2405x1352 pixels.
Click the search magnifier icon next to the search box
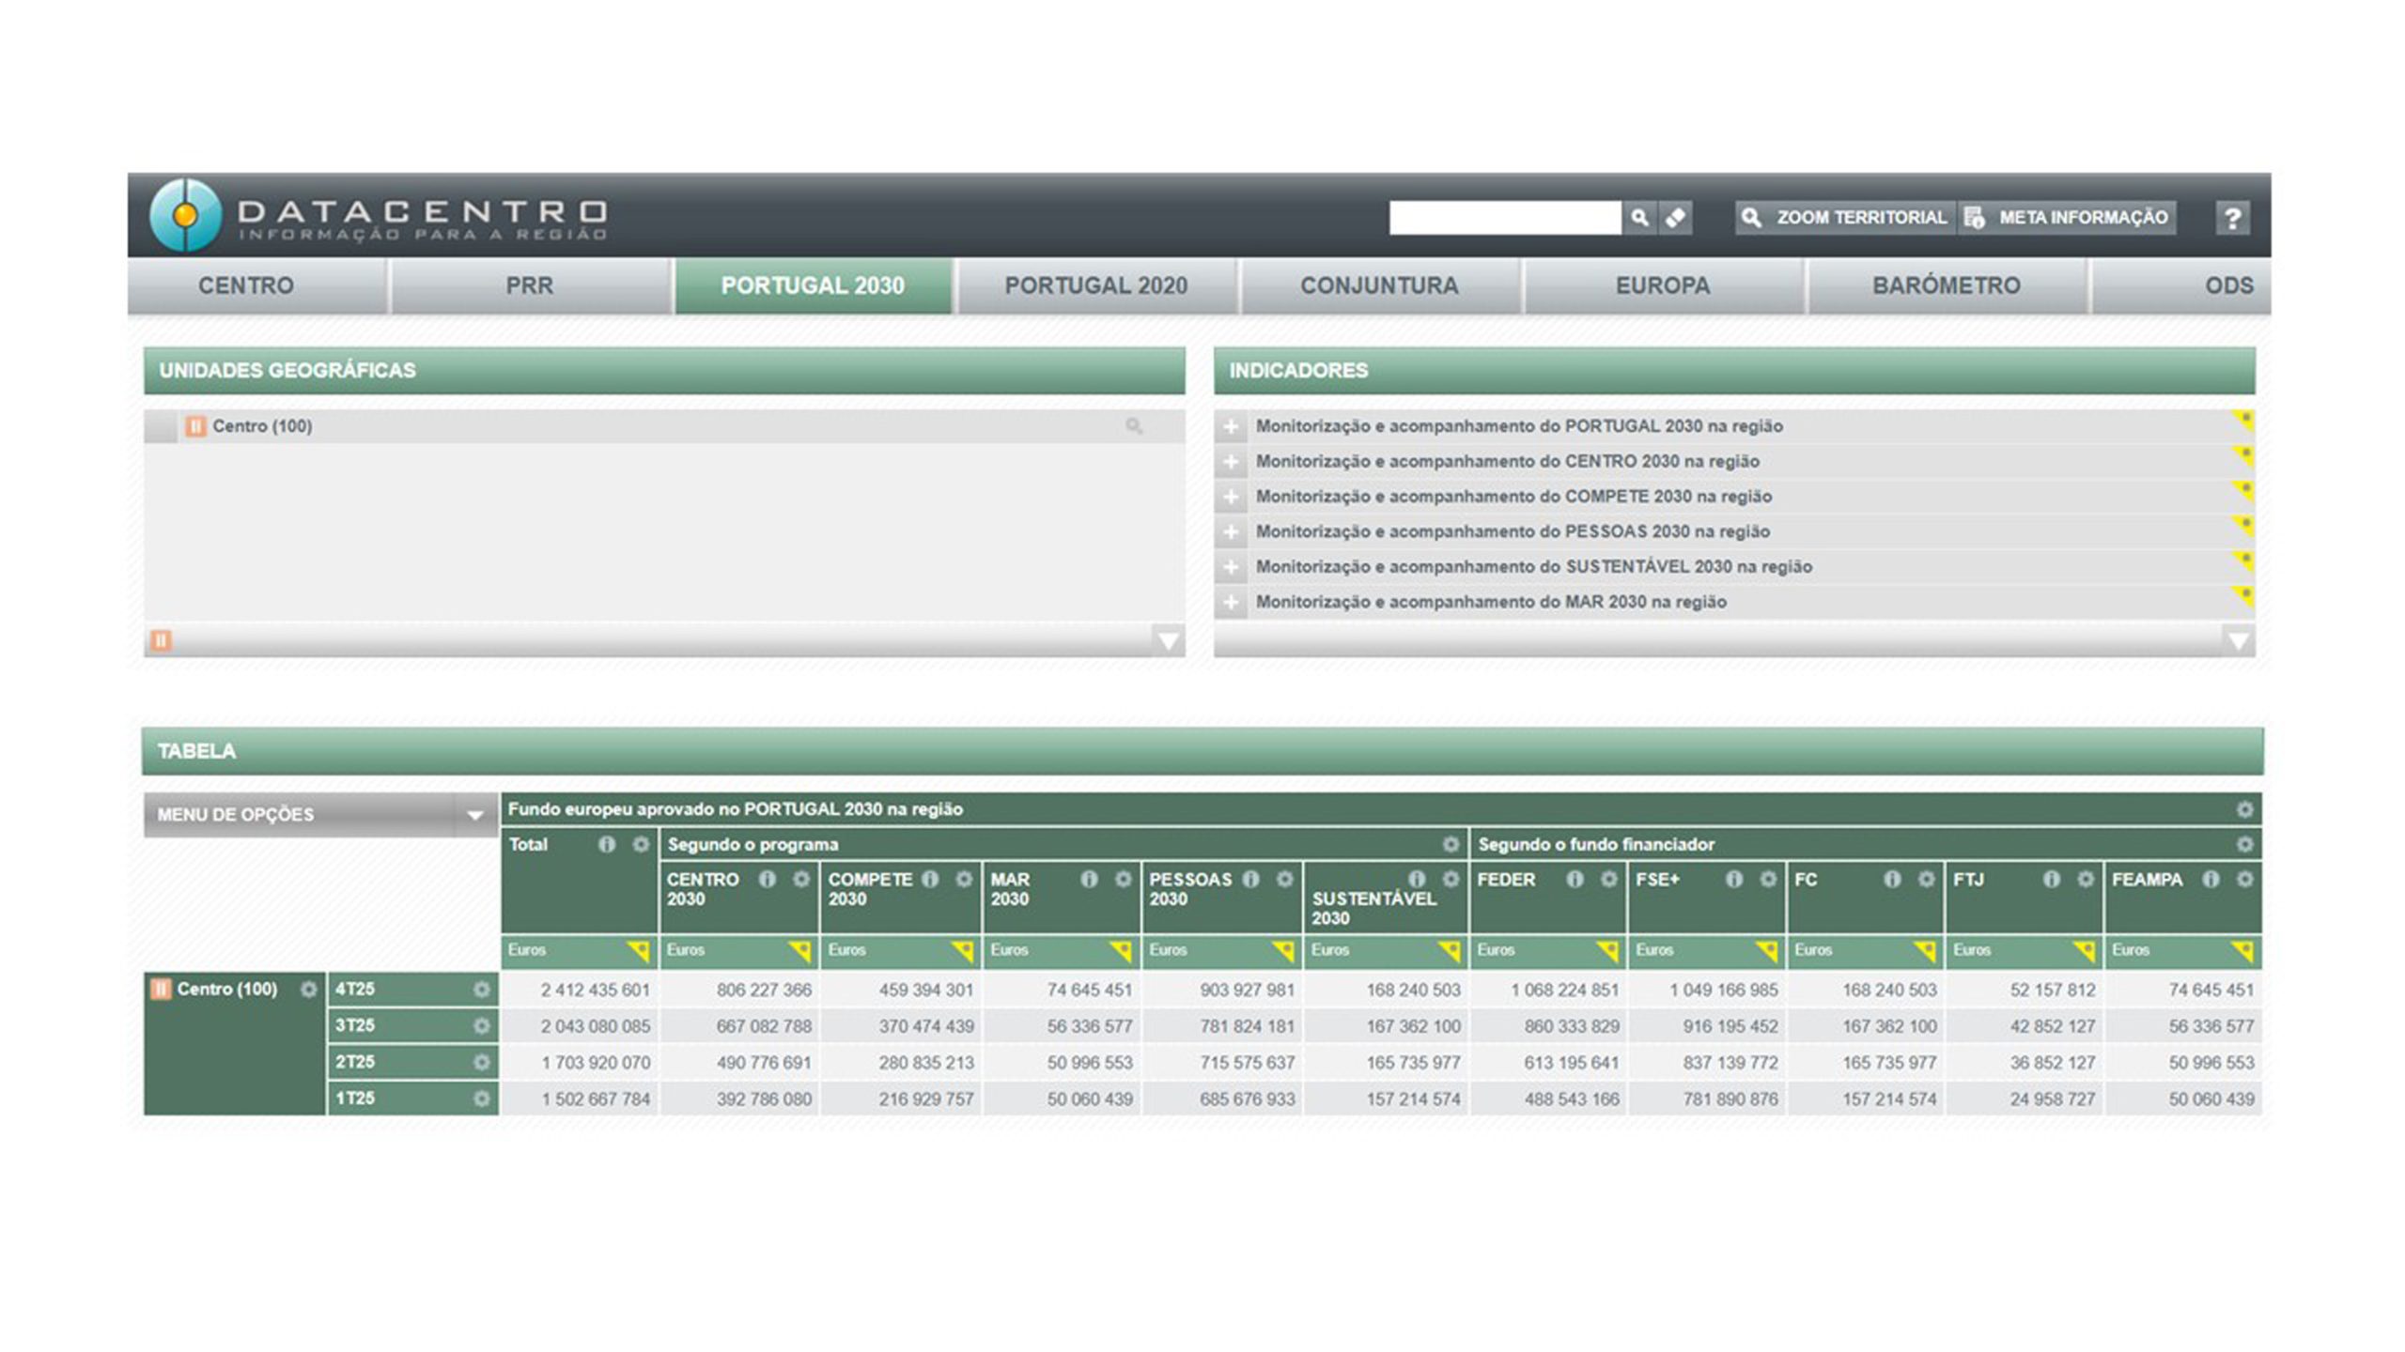point(1639,218)
